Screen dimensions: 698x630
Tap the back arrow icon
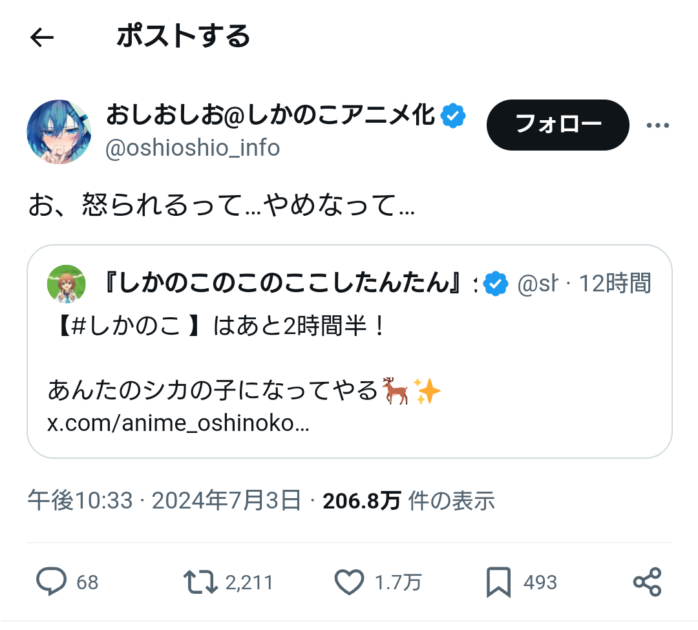pos(42,38)
